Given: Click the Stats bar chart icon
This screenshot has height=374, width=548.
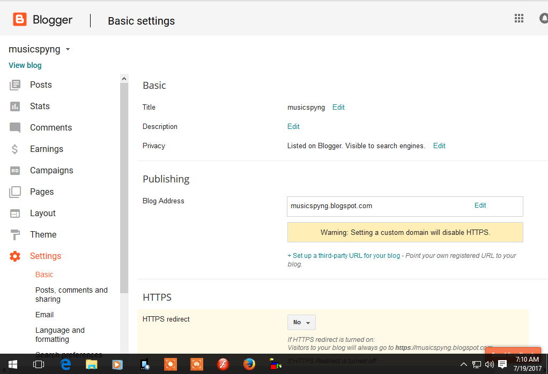Looking at the screenshot, I should 15,106.
